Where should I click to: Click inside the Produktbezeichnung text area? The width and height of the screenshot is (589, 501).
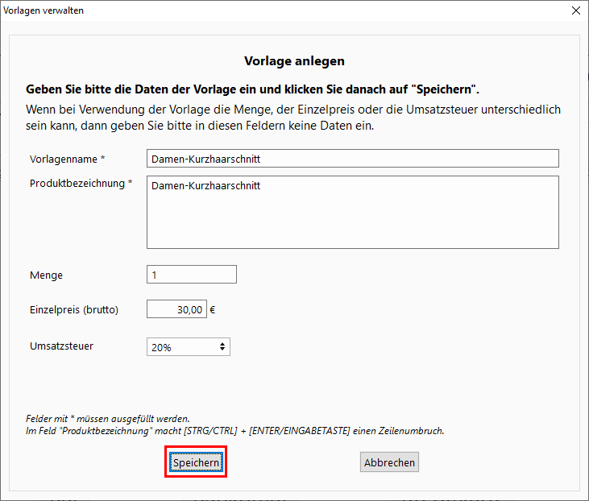point(352,213)
